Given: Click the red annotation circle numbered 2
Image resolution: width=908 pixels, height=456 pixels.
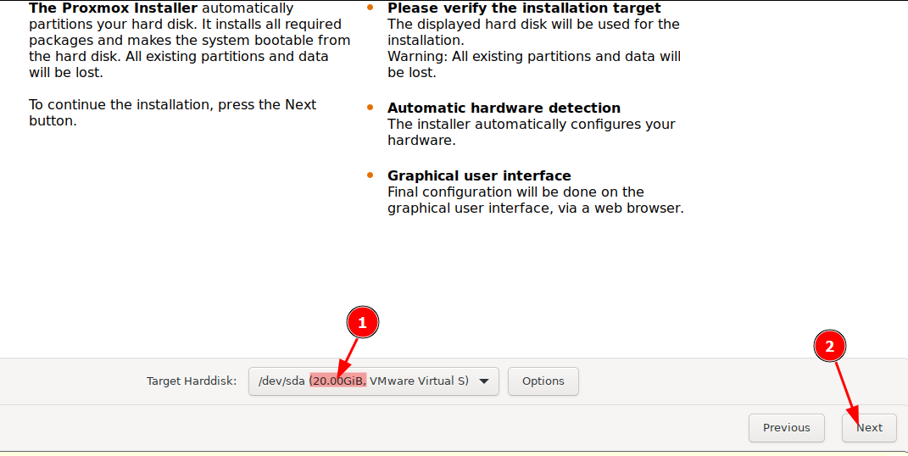Looking at the screenshot, I should click(830, 346).
